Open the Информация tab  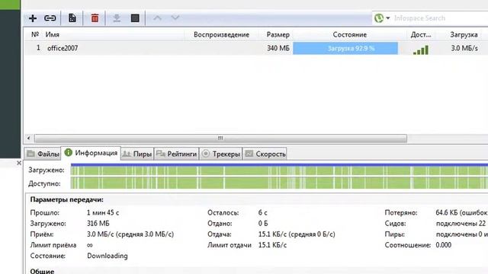[91, 153]
